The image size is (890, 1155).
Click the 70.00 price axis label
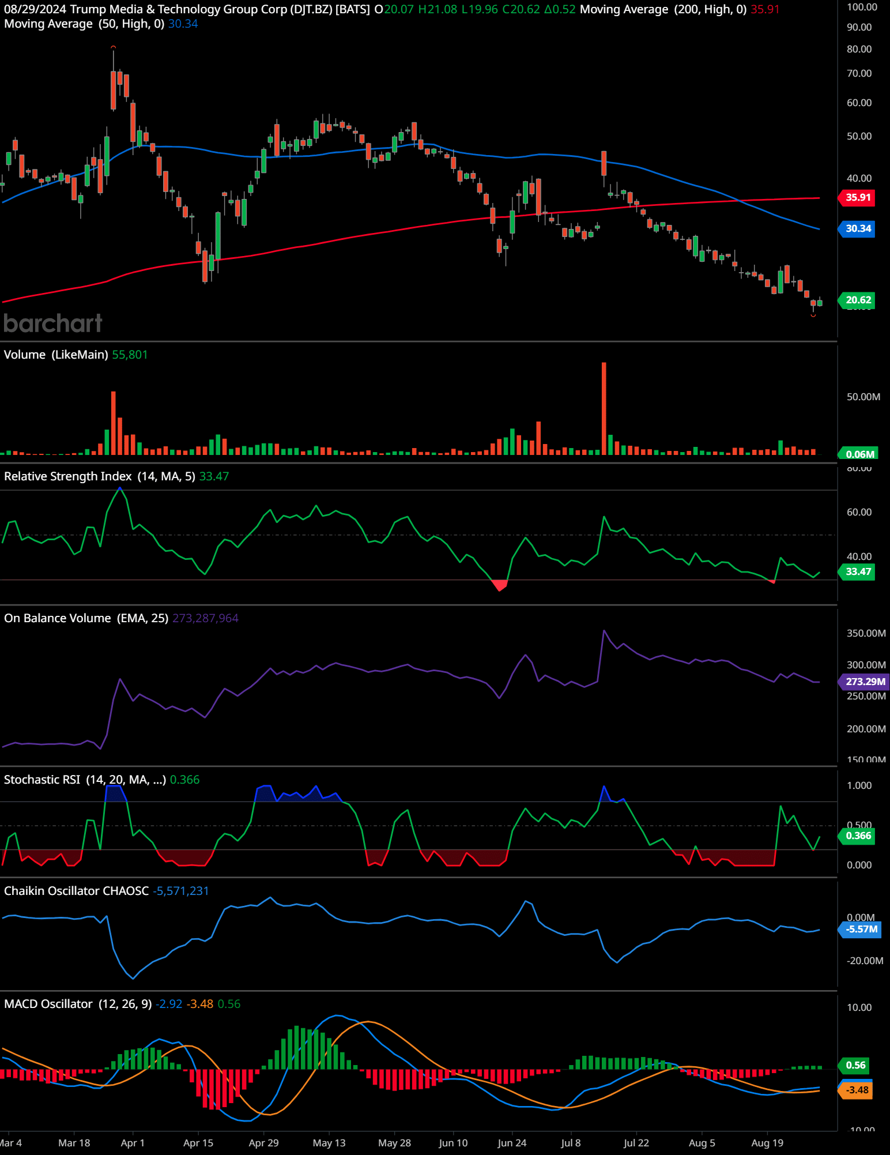tap(859, 74)
